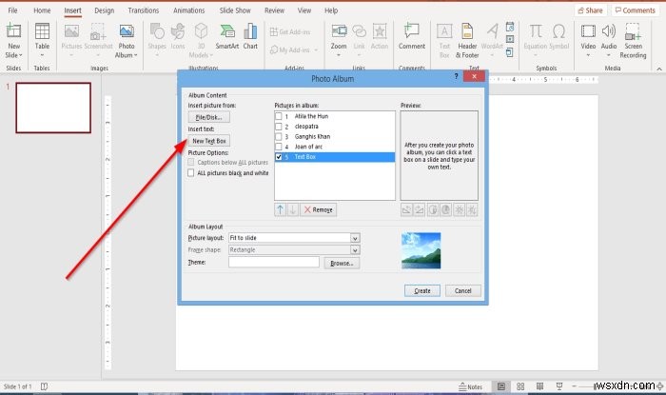This screenshot has width=666, height=395.
Task: Browse for a theme file
Action: coord(342,264)
